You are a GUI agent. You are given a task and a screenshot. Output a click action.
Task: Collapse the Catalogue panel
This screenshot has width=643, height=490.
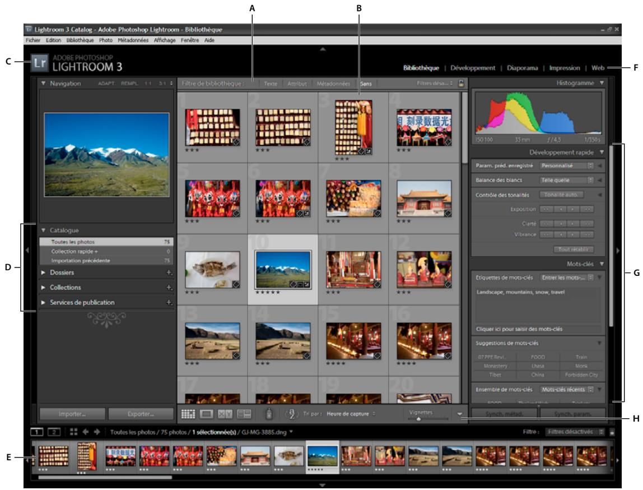coord(43,230)
